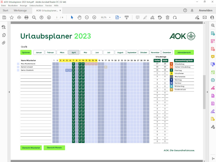This screenshot has height=162, width=216.
Task: Click the scrolling mode keyboard icon
Action: point(127,18)
